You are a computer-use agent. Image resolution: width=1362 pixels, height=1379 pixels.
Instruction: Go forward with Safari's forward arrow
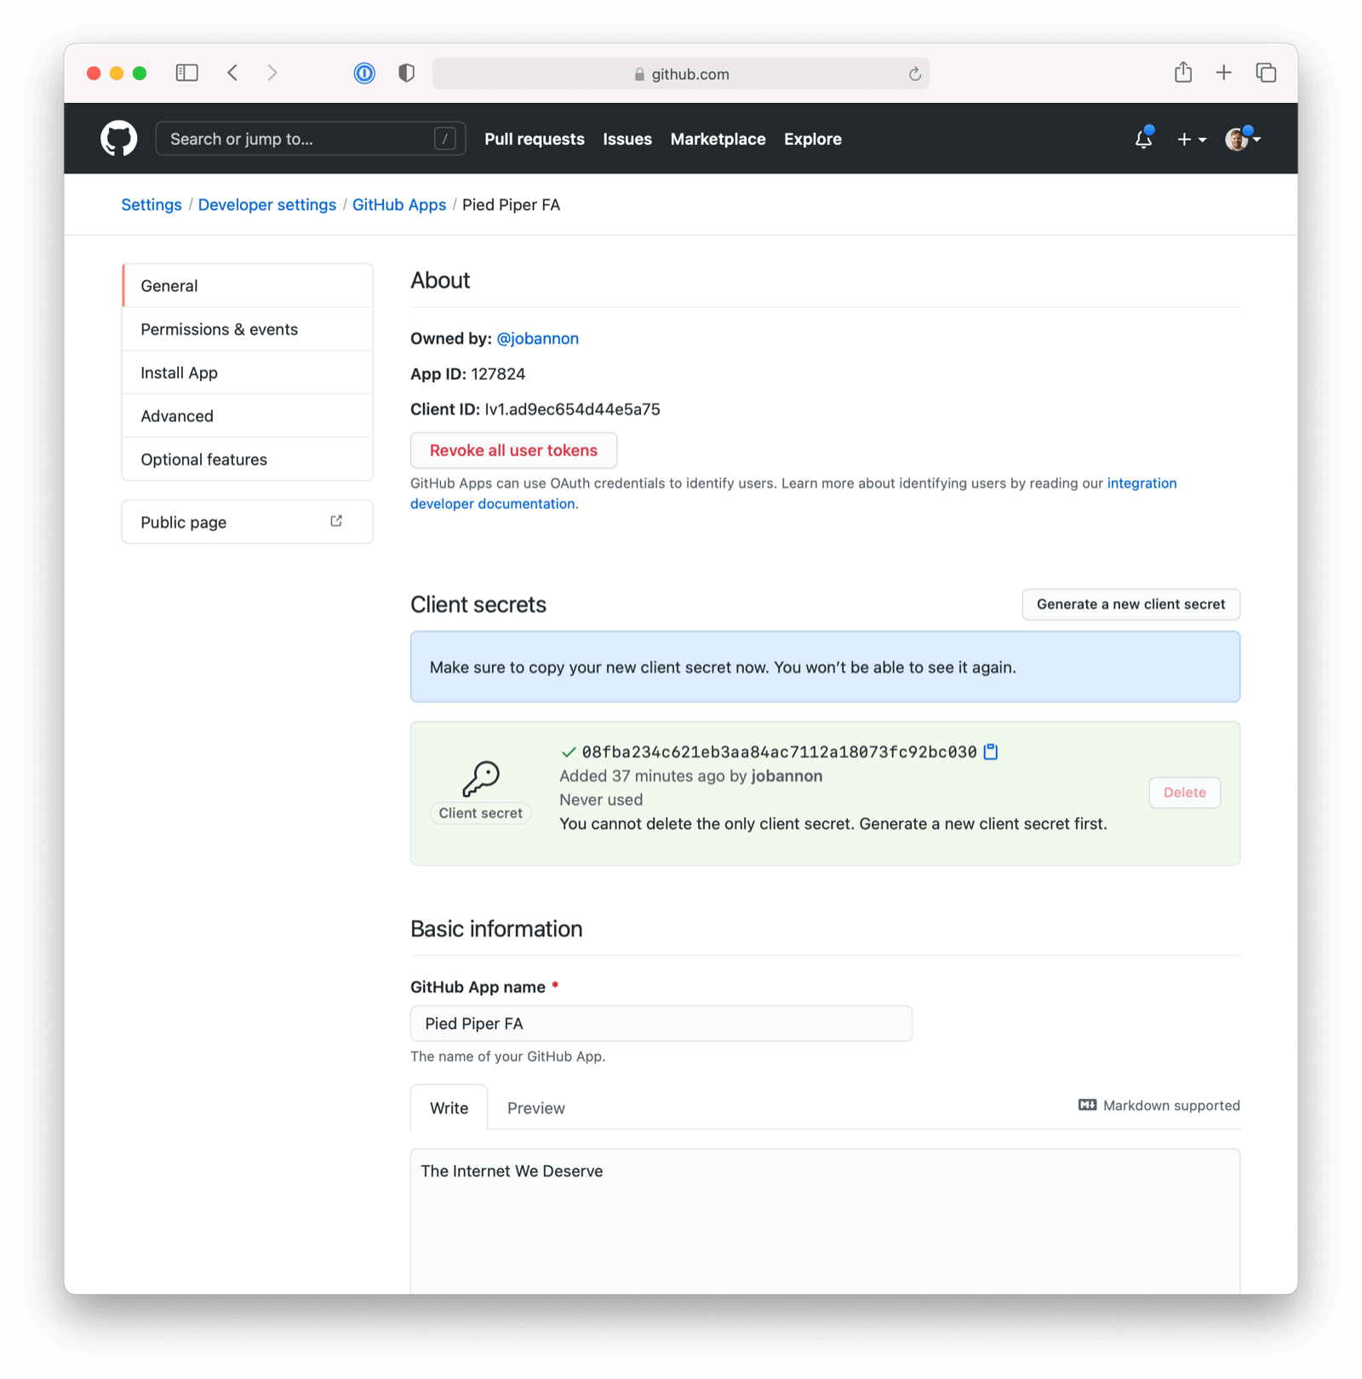coord(272,73)
